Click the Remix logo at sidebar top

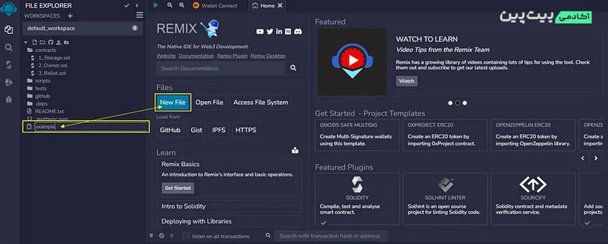click(9, 9)
